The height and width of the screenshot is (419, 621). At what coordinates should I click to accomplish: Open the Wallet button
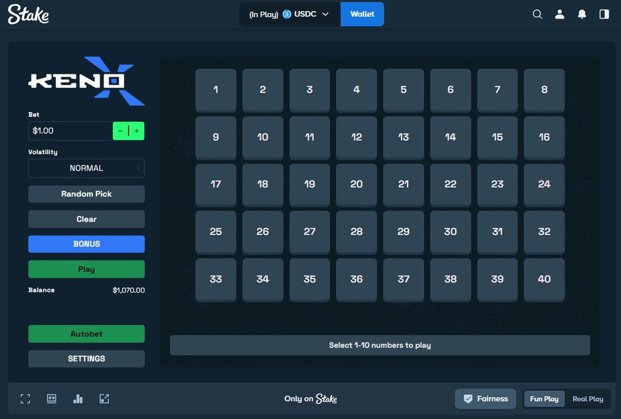362,14
